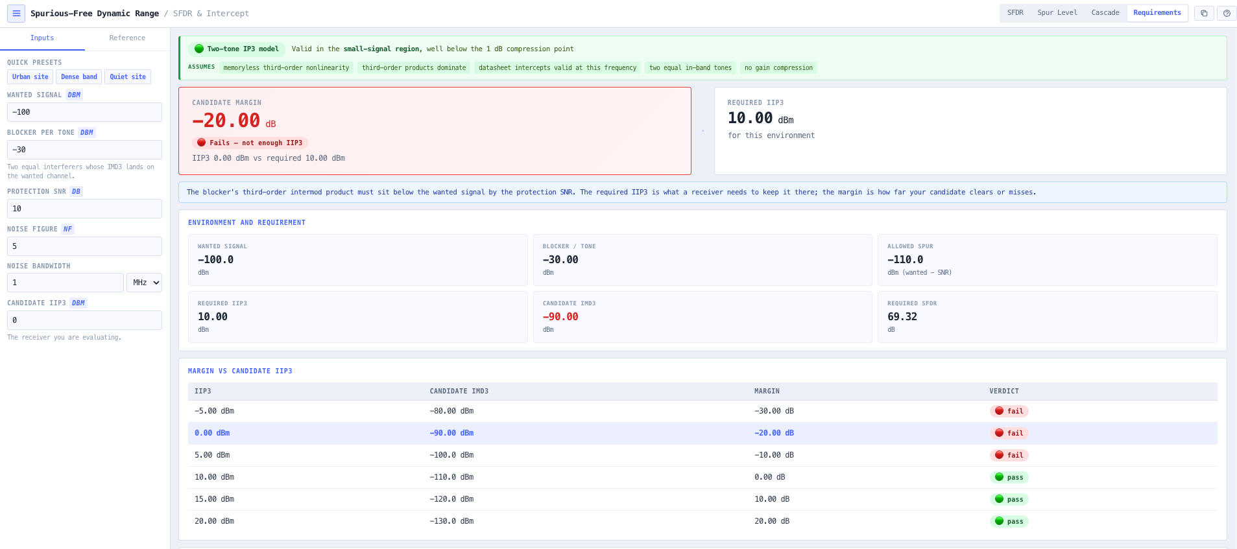The image size is (1237, 549).
Task: Click the 'Fails – not enough IIP3' badge
Action: point(250,143)
